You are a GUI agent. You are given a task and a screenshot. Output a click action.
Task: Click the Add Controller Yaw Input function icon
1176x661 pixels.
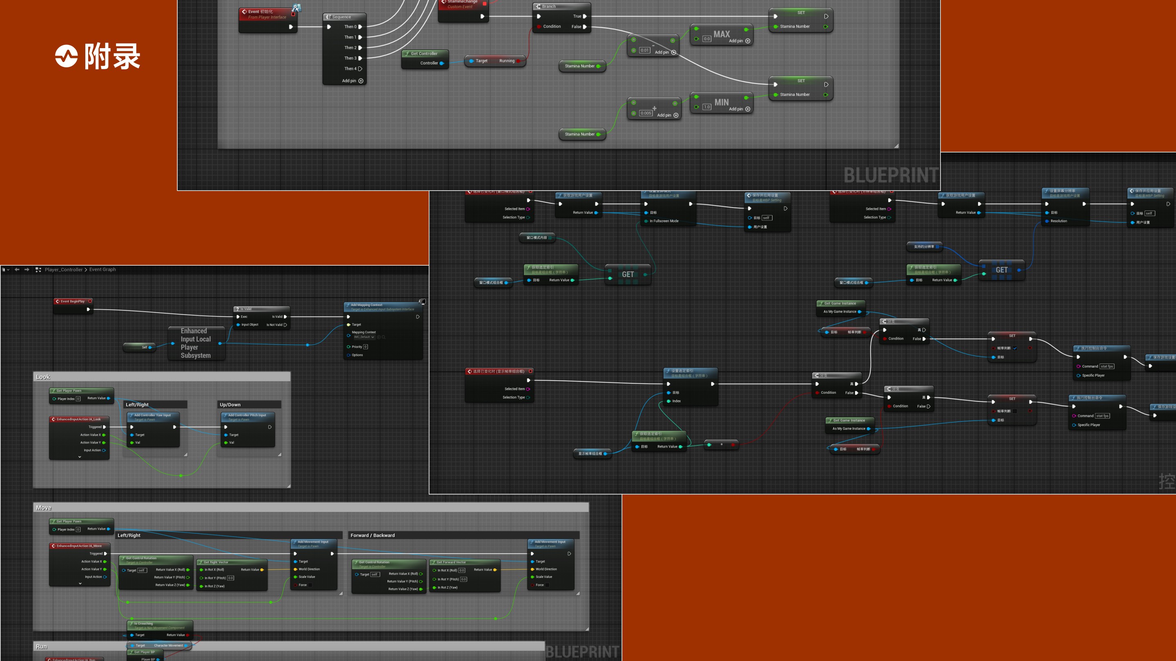pos(131,415)
